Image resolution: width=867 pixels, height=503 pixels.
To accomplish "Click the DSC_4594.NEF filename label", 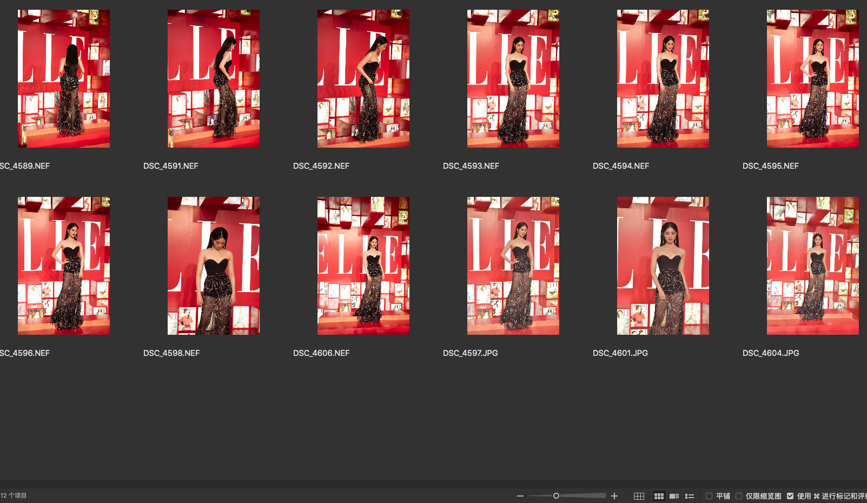I will click(x=621, y=166).
